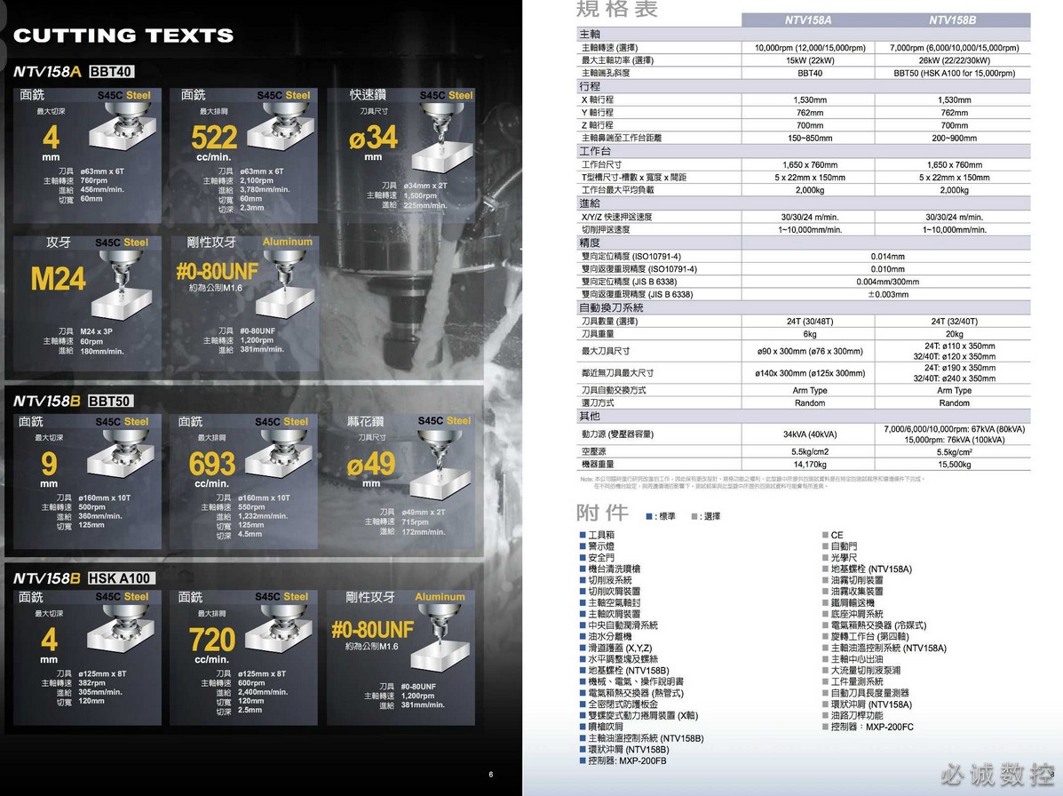The height and width of the screenshot is (796, 1063).
Task: Click the "精度" section header
Action: click(590, 242)
